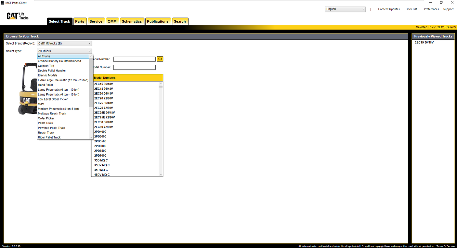This screenshot has height=248, width=457.
Task: Click the MCF Parts Client title bar icon
Action: (x=3, y=3)
